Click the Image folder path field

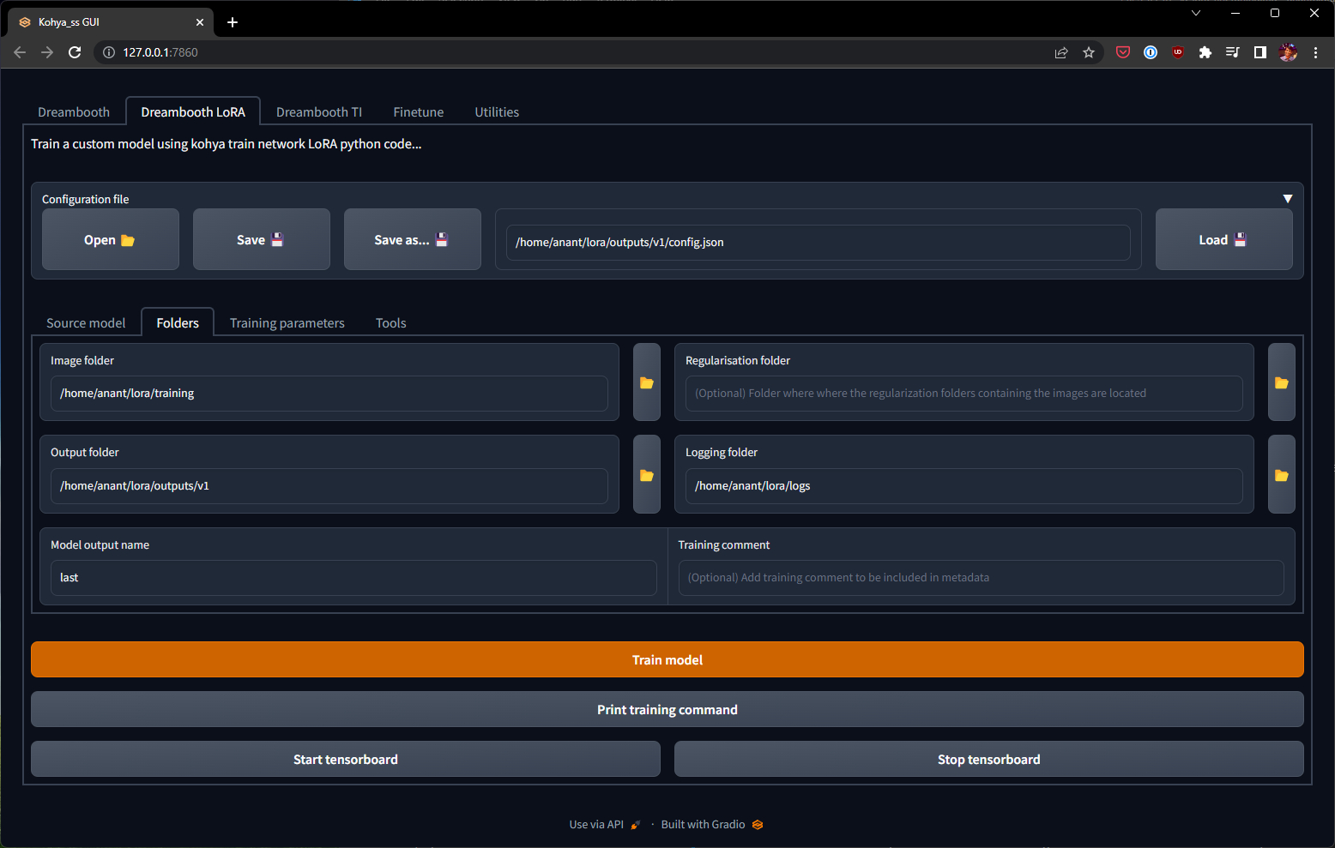(329, 394)
